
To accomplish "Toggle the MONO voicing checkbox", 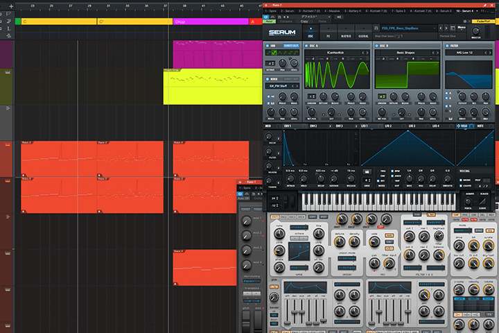I will pos(461,180).
